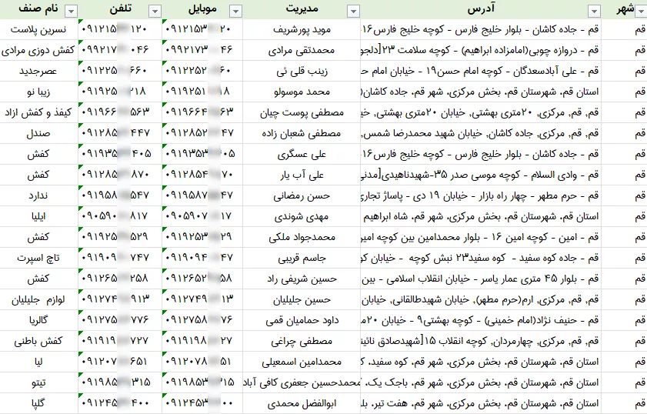The height and width of the screenshot is (414, 647).
Task: Select manager name مصطفی شعبان زاده
Action: tap(302, 133)
